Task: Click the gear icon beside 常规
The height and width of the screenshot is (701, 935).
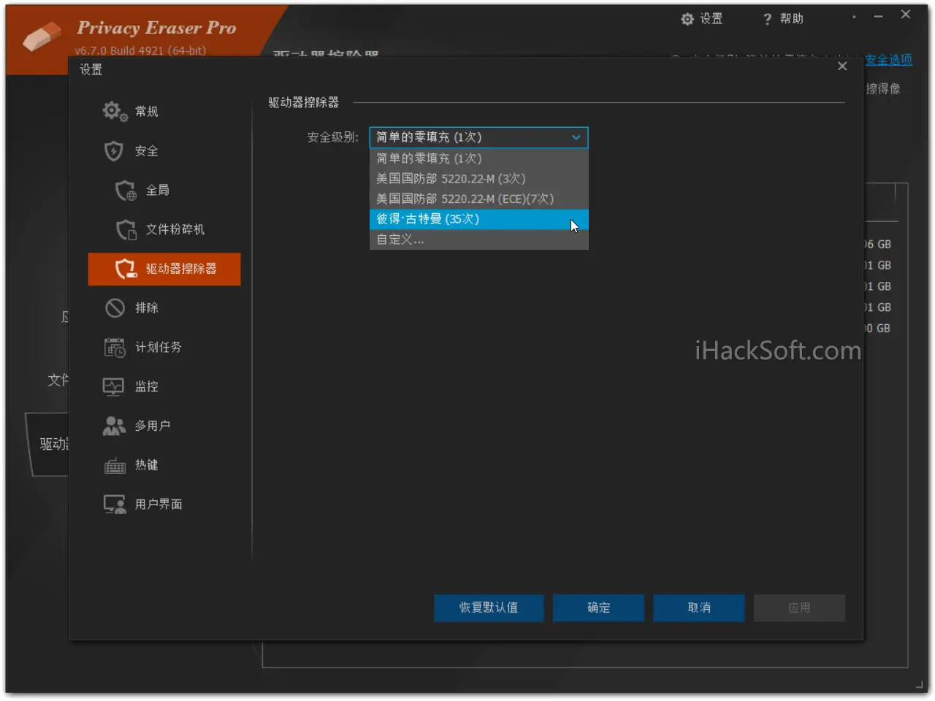Action: pos(115,111)
